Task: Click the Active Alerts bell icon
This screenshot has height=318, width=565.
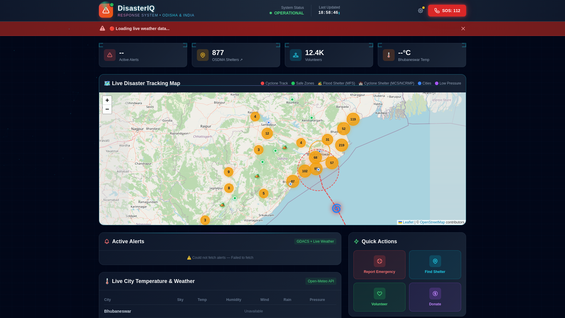Action: [107, 241]
